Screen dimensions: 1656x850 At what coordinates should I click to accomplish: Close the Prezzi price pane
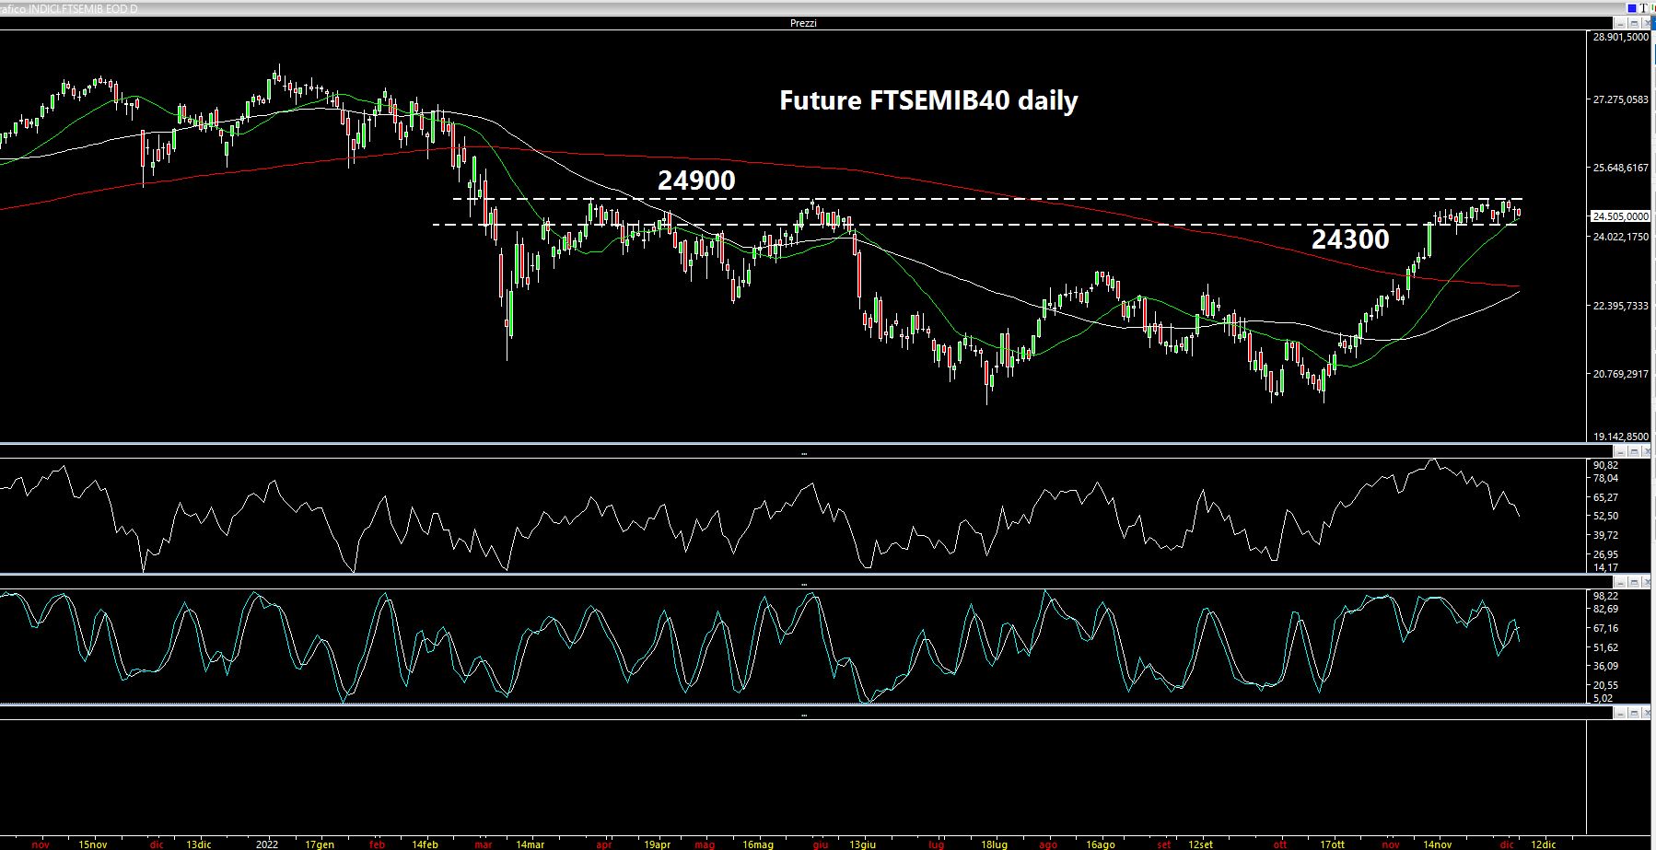click(1646, 23)
